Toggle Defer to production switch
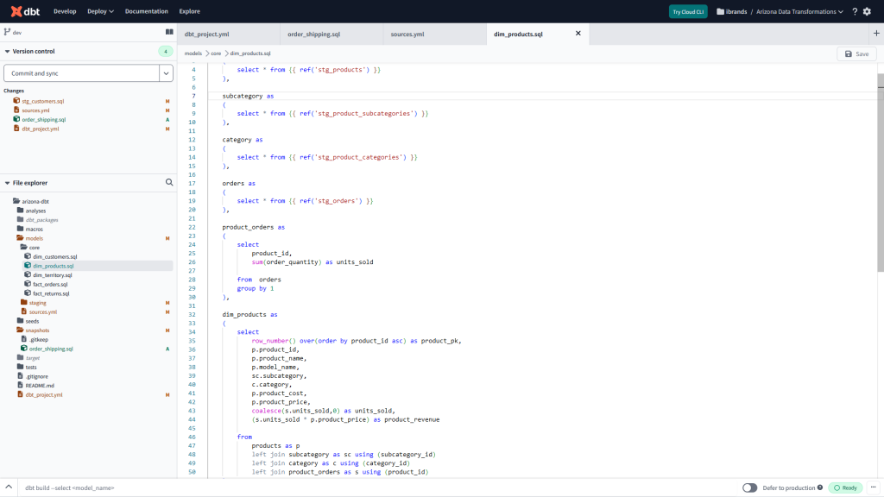884x497 pixels. pos(749,488)
